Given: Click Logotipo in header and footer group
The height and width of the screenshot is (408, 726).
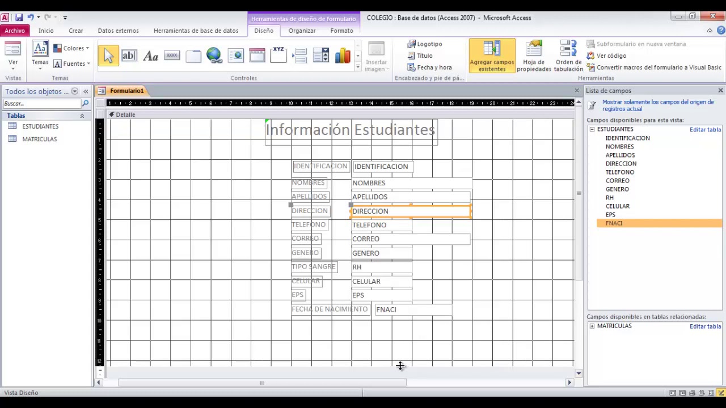Looking at the screenshot, I should [x=424, y=44].
